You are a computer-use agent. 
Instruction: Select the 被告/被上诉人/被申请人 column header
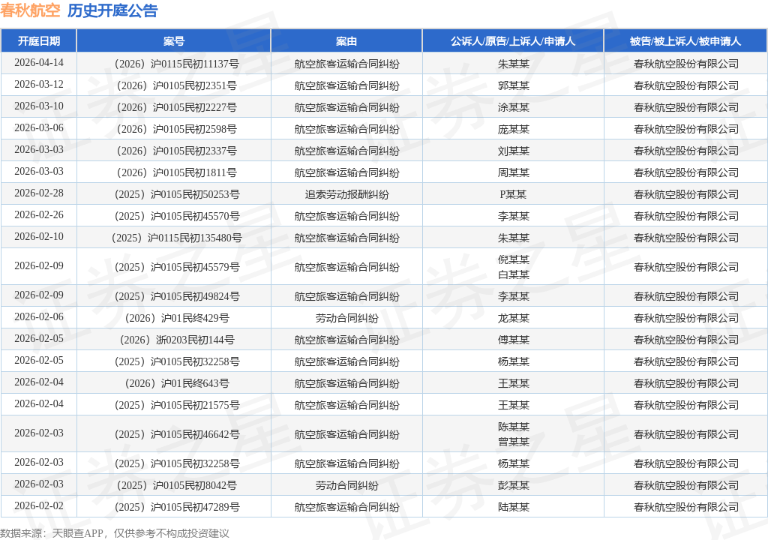[x=685, y=41]
